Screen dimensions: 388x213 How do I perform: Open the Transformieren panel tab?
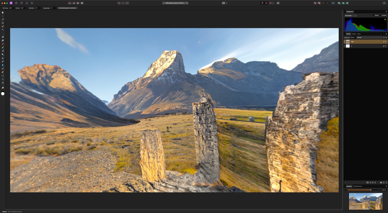(x=357, y=186)
